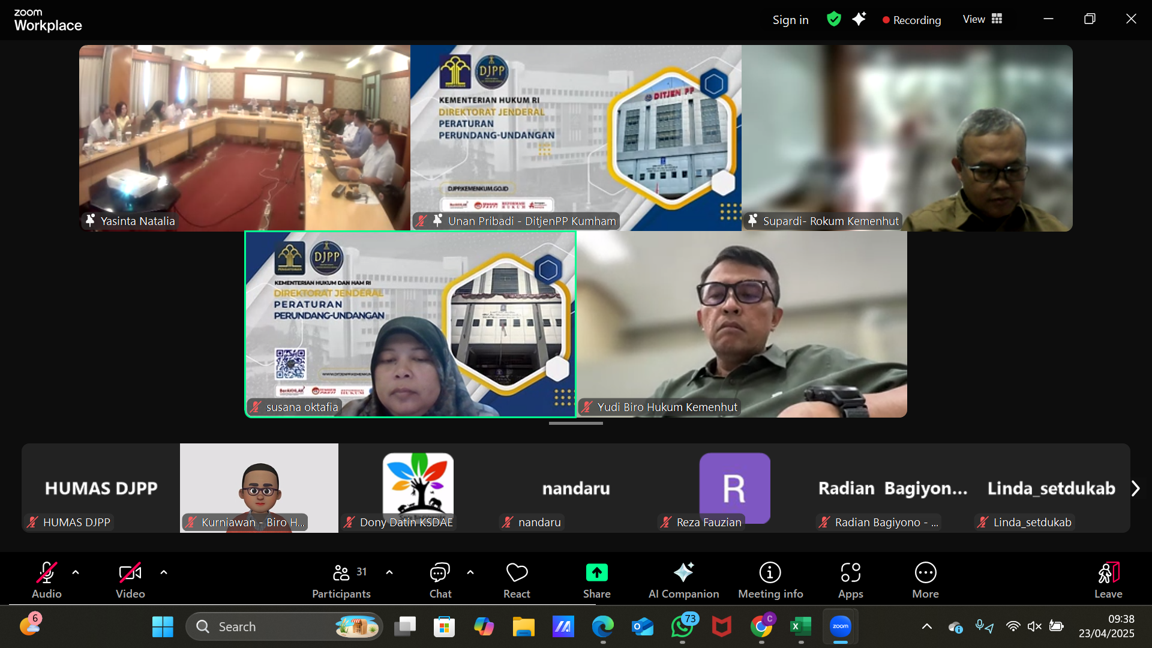Viewport: 1152px width, 648px height.
Task: Select Supardi- Rokum Kemenhut video tile
Action: pos(907,138)
